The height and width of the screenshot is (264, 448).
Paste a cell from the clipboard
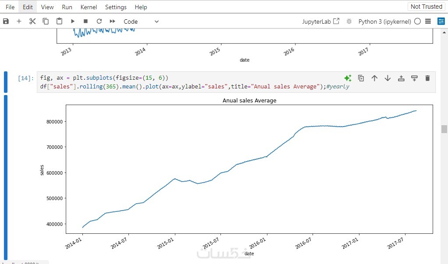59,21
